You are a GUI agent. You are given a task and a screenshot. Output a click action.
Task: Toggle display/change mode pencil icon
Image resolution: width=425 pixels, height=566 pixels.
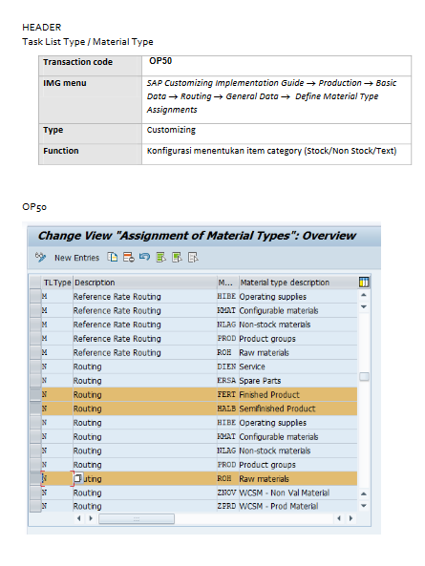(40, 257)
